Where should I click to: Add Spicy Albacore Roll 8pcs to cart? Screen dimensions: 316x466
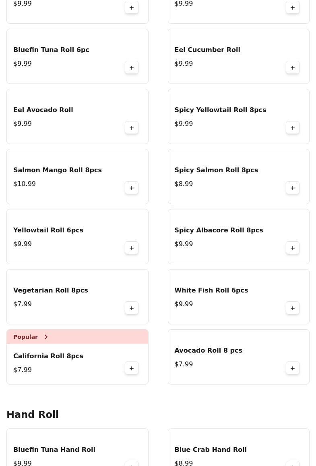(x=293, y=248)
